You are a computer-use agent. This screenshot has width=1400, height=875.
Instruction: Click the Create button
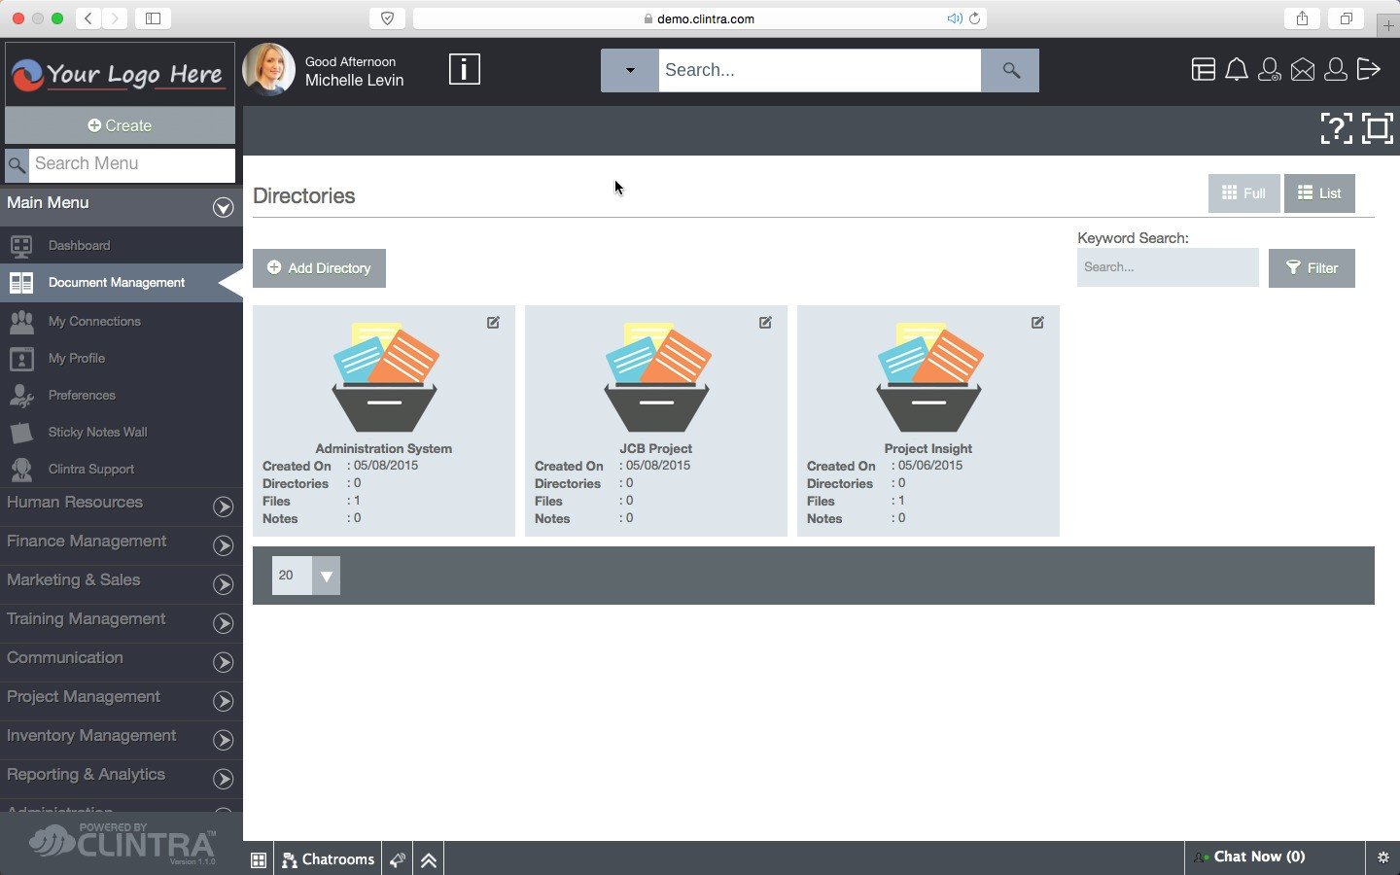(x=120, y=125)
